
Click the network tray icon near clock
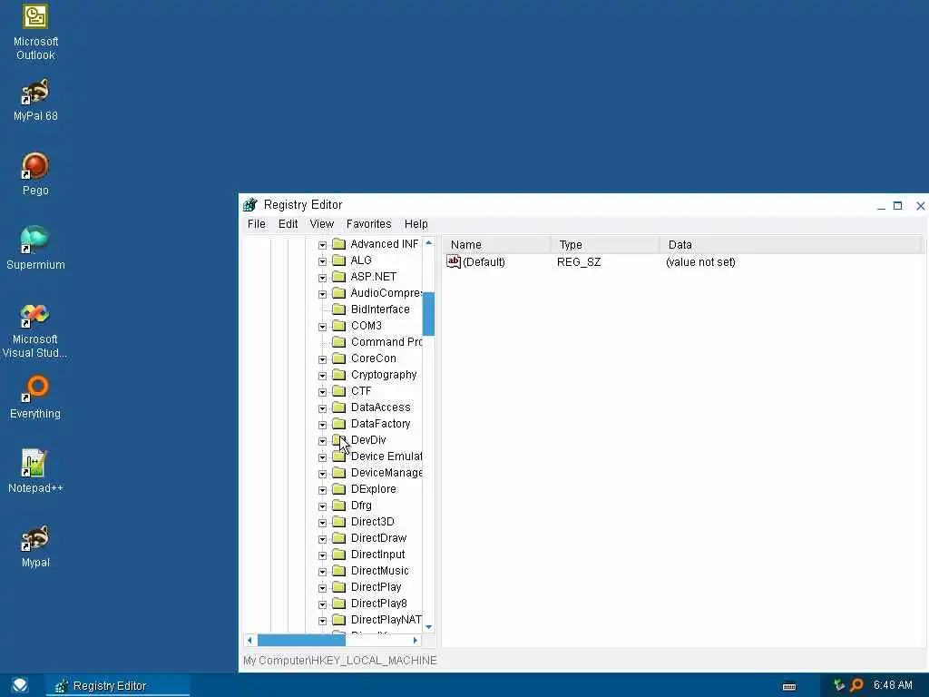(839, 685)
